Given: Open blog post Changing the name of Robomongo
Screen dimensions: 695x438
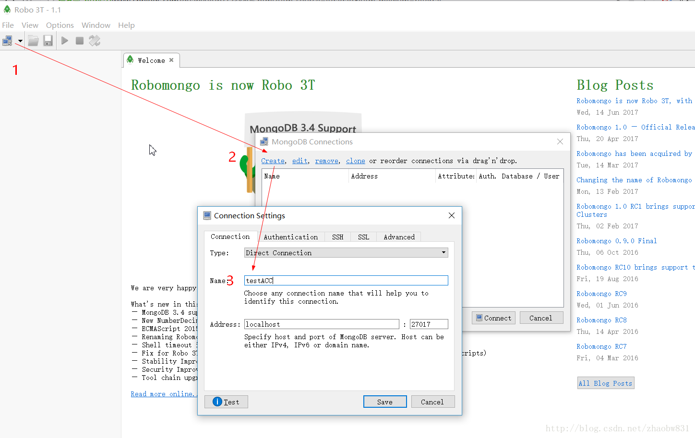Looking at the screenshot, I should pos(635,180).
